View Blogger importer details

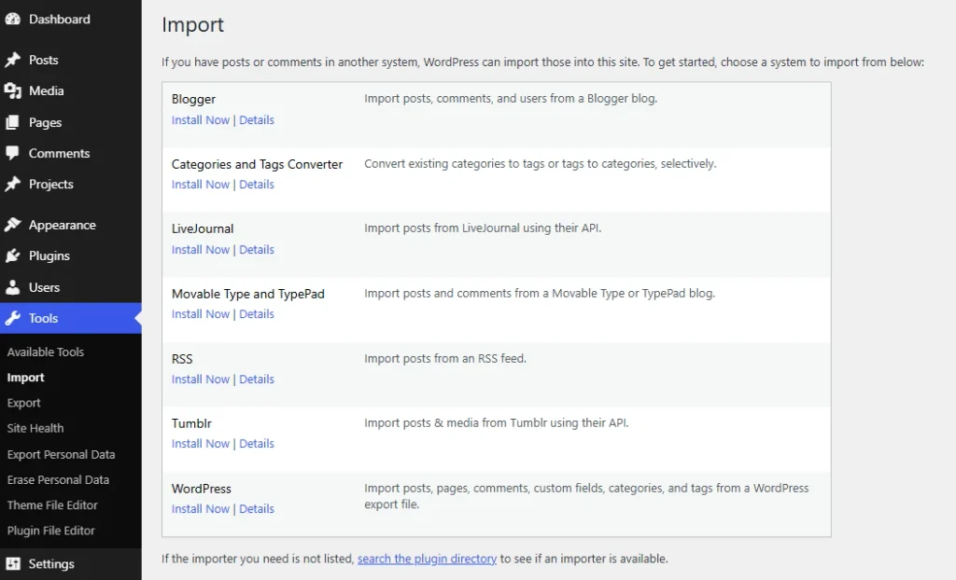(x=257, y=120)
